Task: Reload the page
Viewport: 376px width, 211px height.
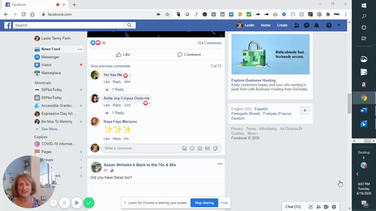Action: pyautogui.click(x=23, y=14)
